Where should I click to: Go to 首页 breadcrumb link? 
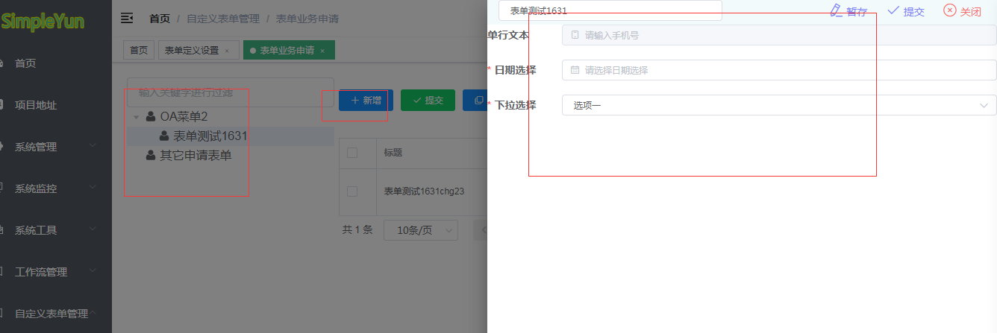159,19
